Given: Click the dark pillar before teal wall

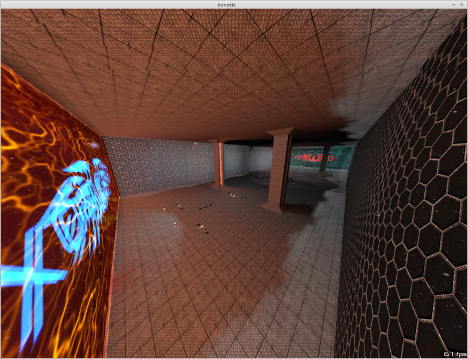Looking at the screenshot, I should click(324, 159).
